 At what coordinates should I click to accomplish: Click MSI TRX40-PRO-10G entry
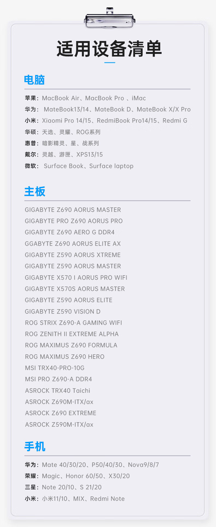click(55, 368)
